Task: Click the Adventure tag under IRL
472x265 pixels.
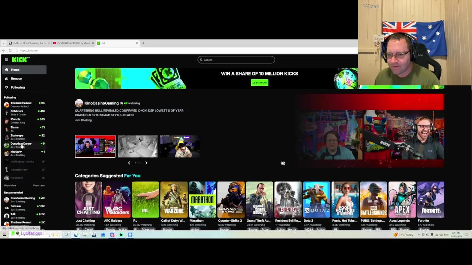Action: [148, 229]
